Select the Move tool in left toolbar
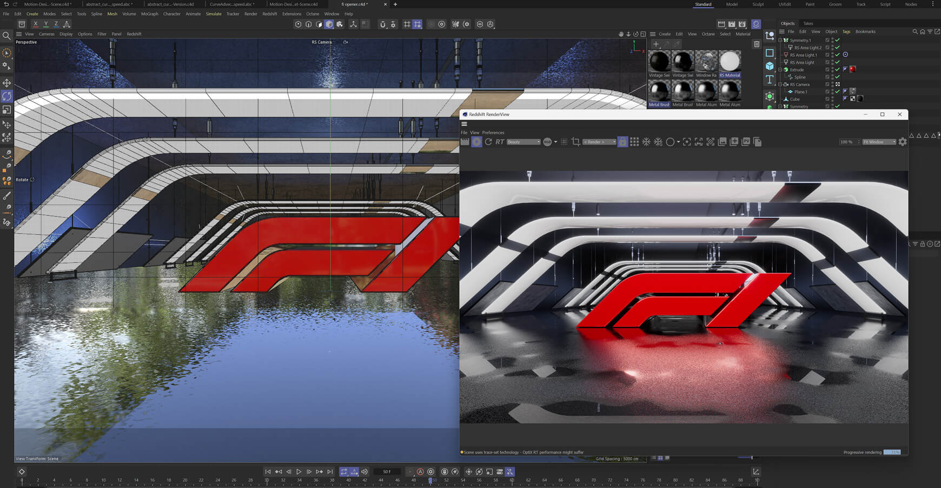This screenshot has height=488, width=941. point(6,83)
